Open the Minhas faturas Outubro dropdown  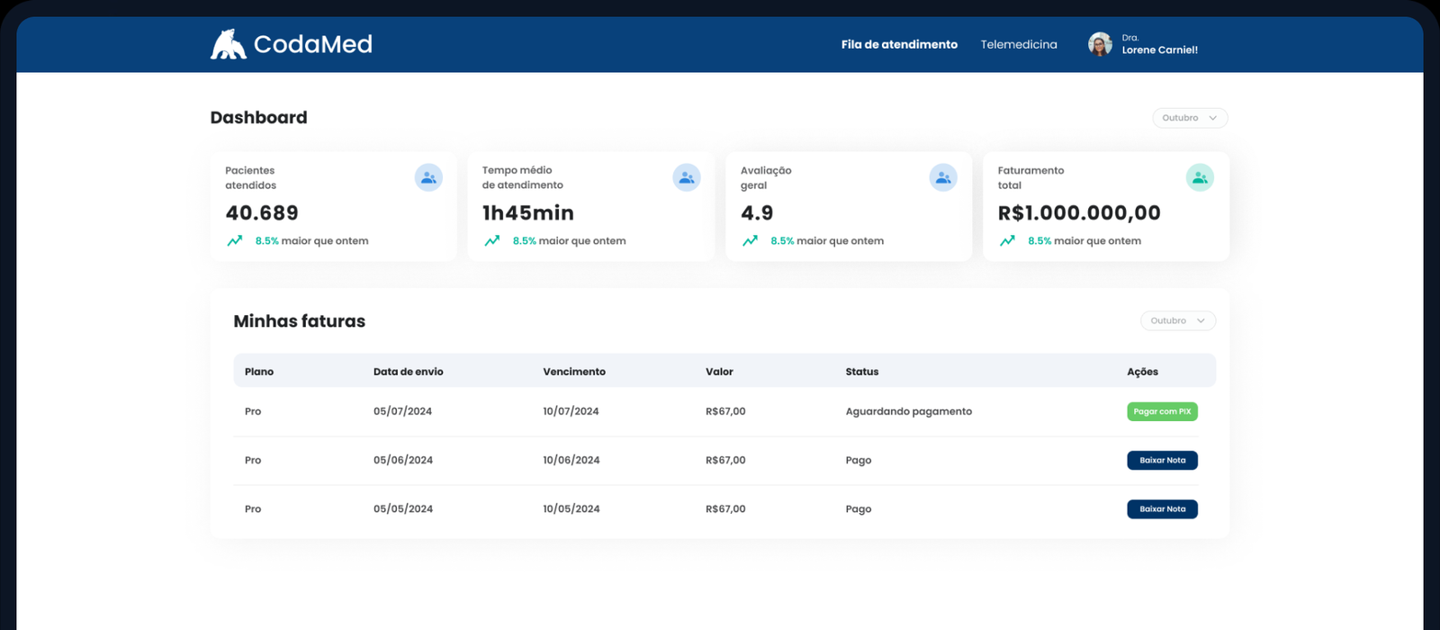pyautogui.click(x=1177, y=321)
